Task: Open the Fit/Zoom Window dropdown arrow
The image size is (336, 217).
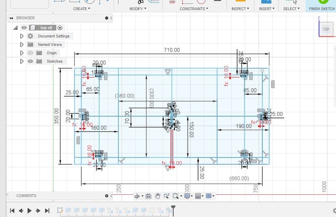Action: pos(181,196)
